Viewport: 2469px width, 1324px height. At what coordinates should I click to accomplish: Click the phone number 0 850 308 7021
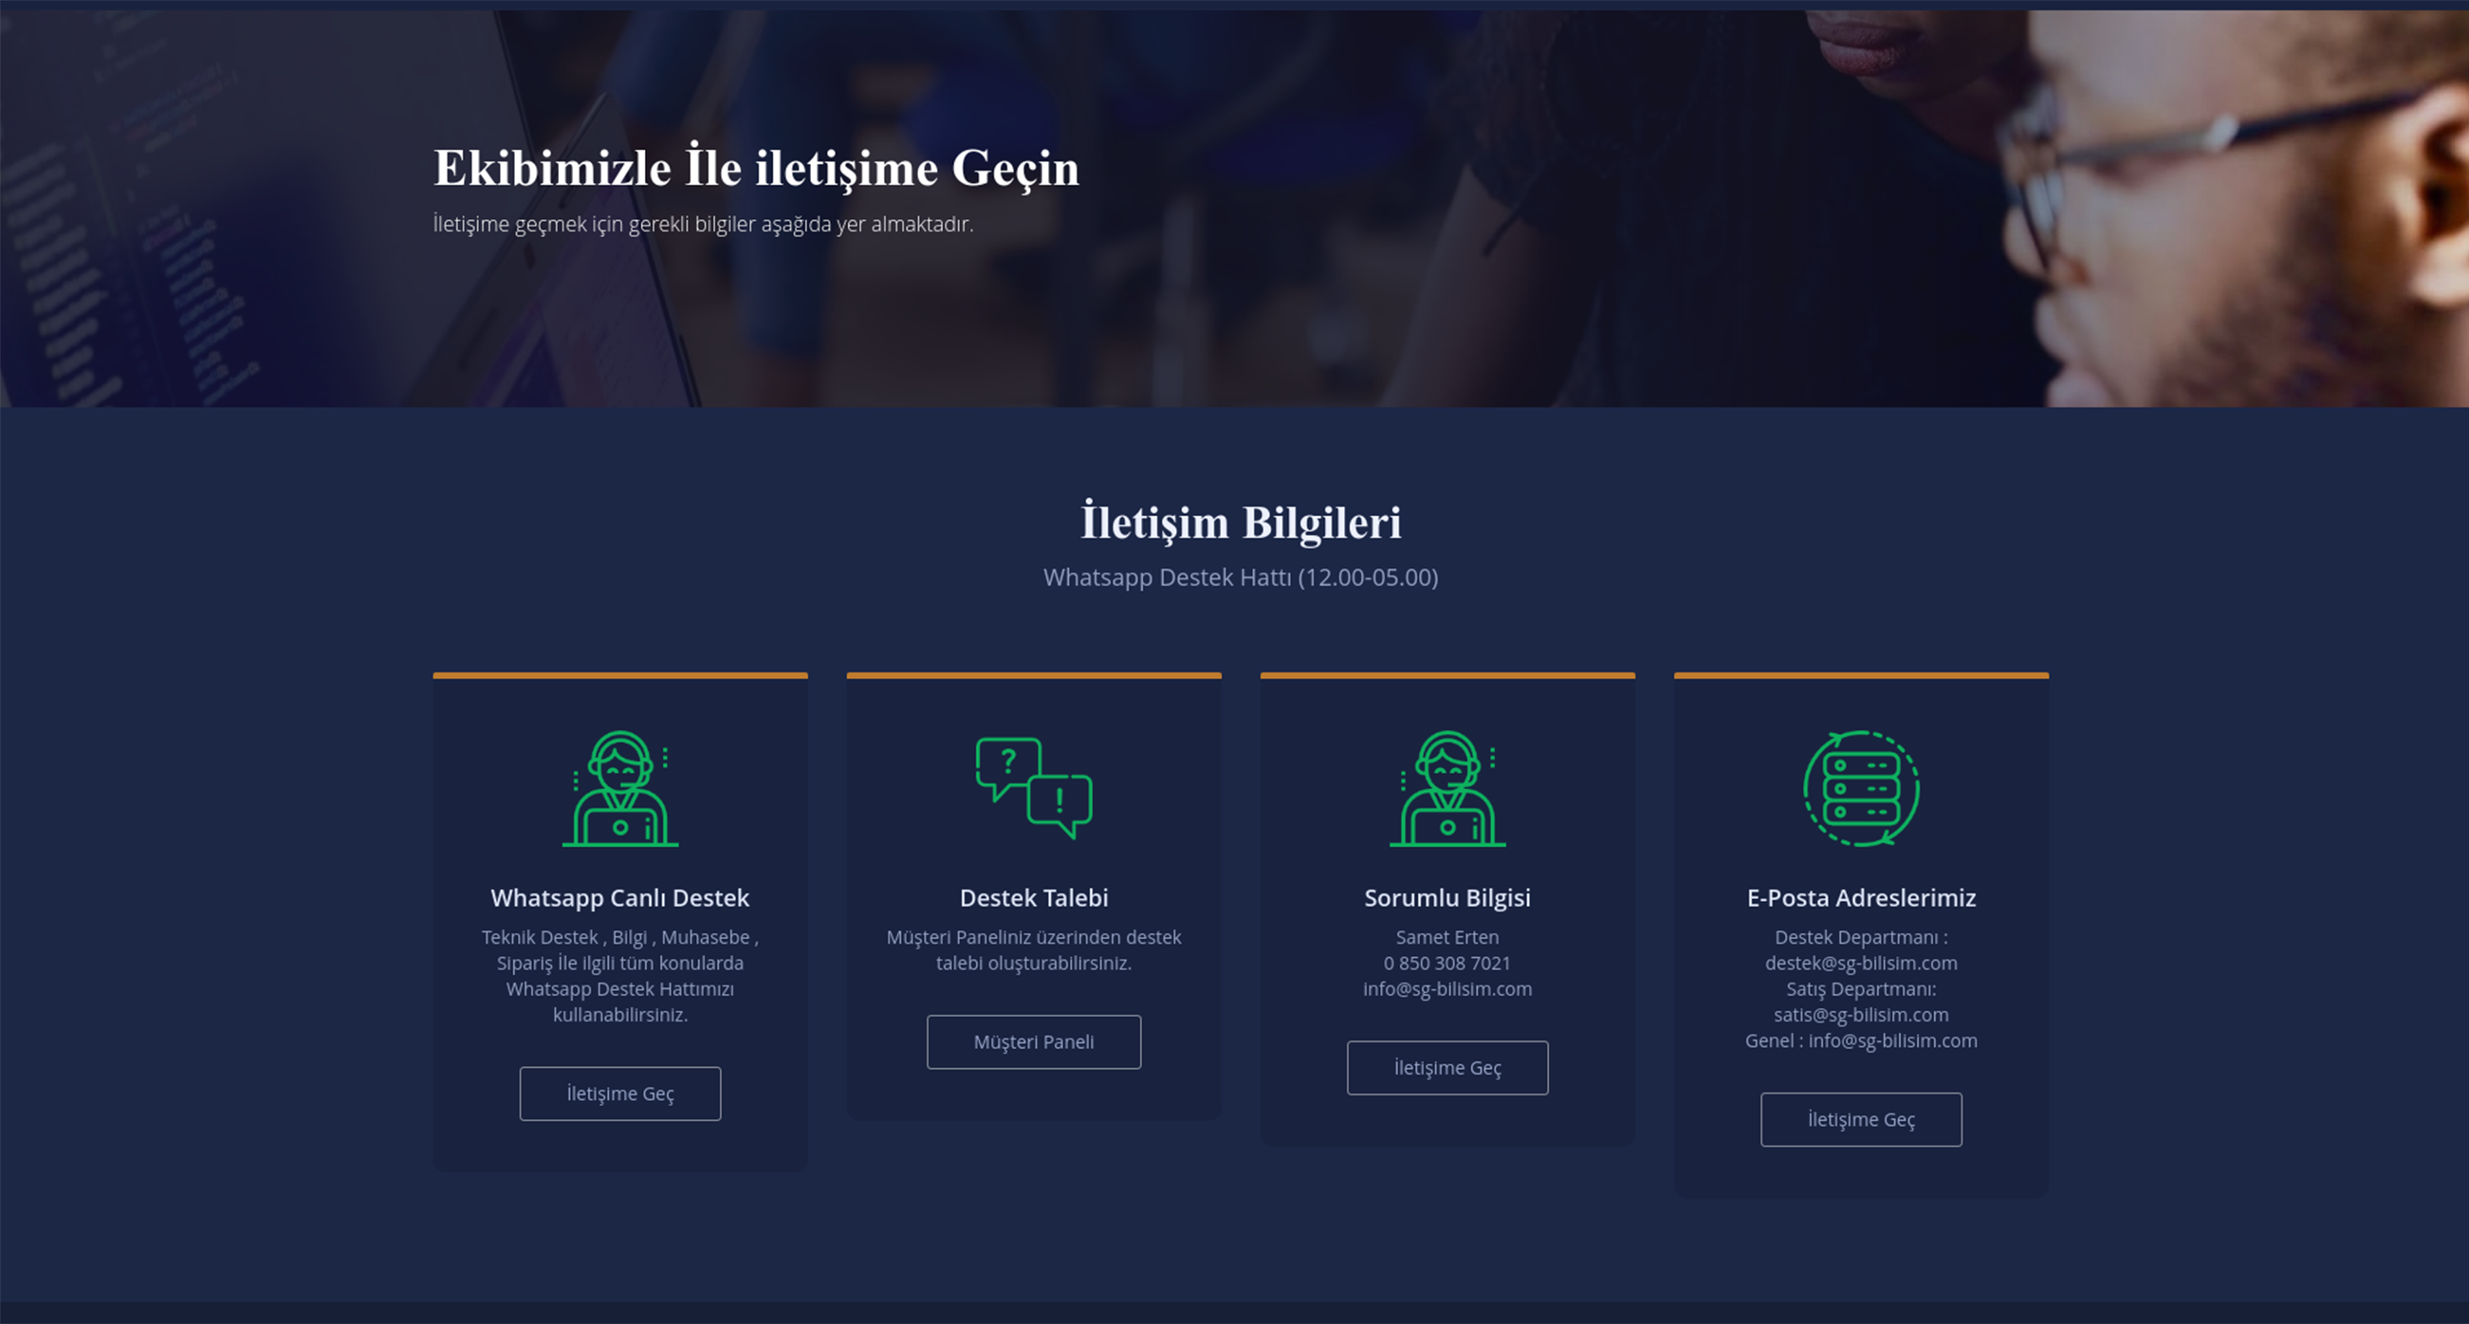coord(1447,963)
